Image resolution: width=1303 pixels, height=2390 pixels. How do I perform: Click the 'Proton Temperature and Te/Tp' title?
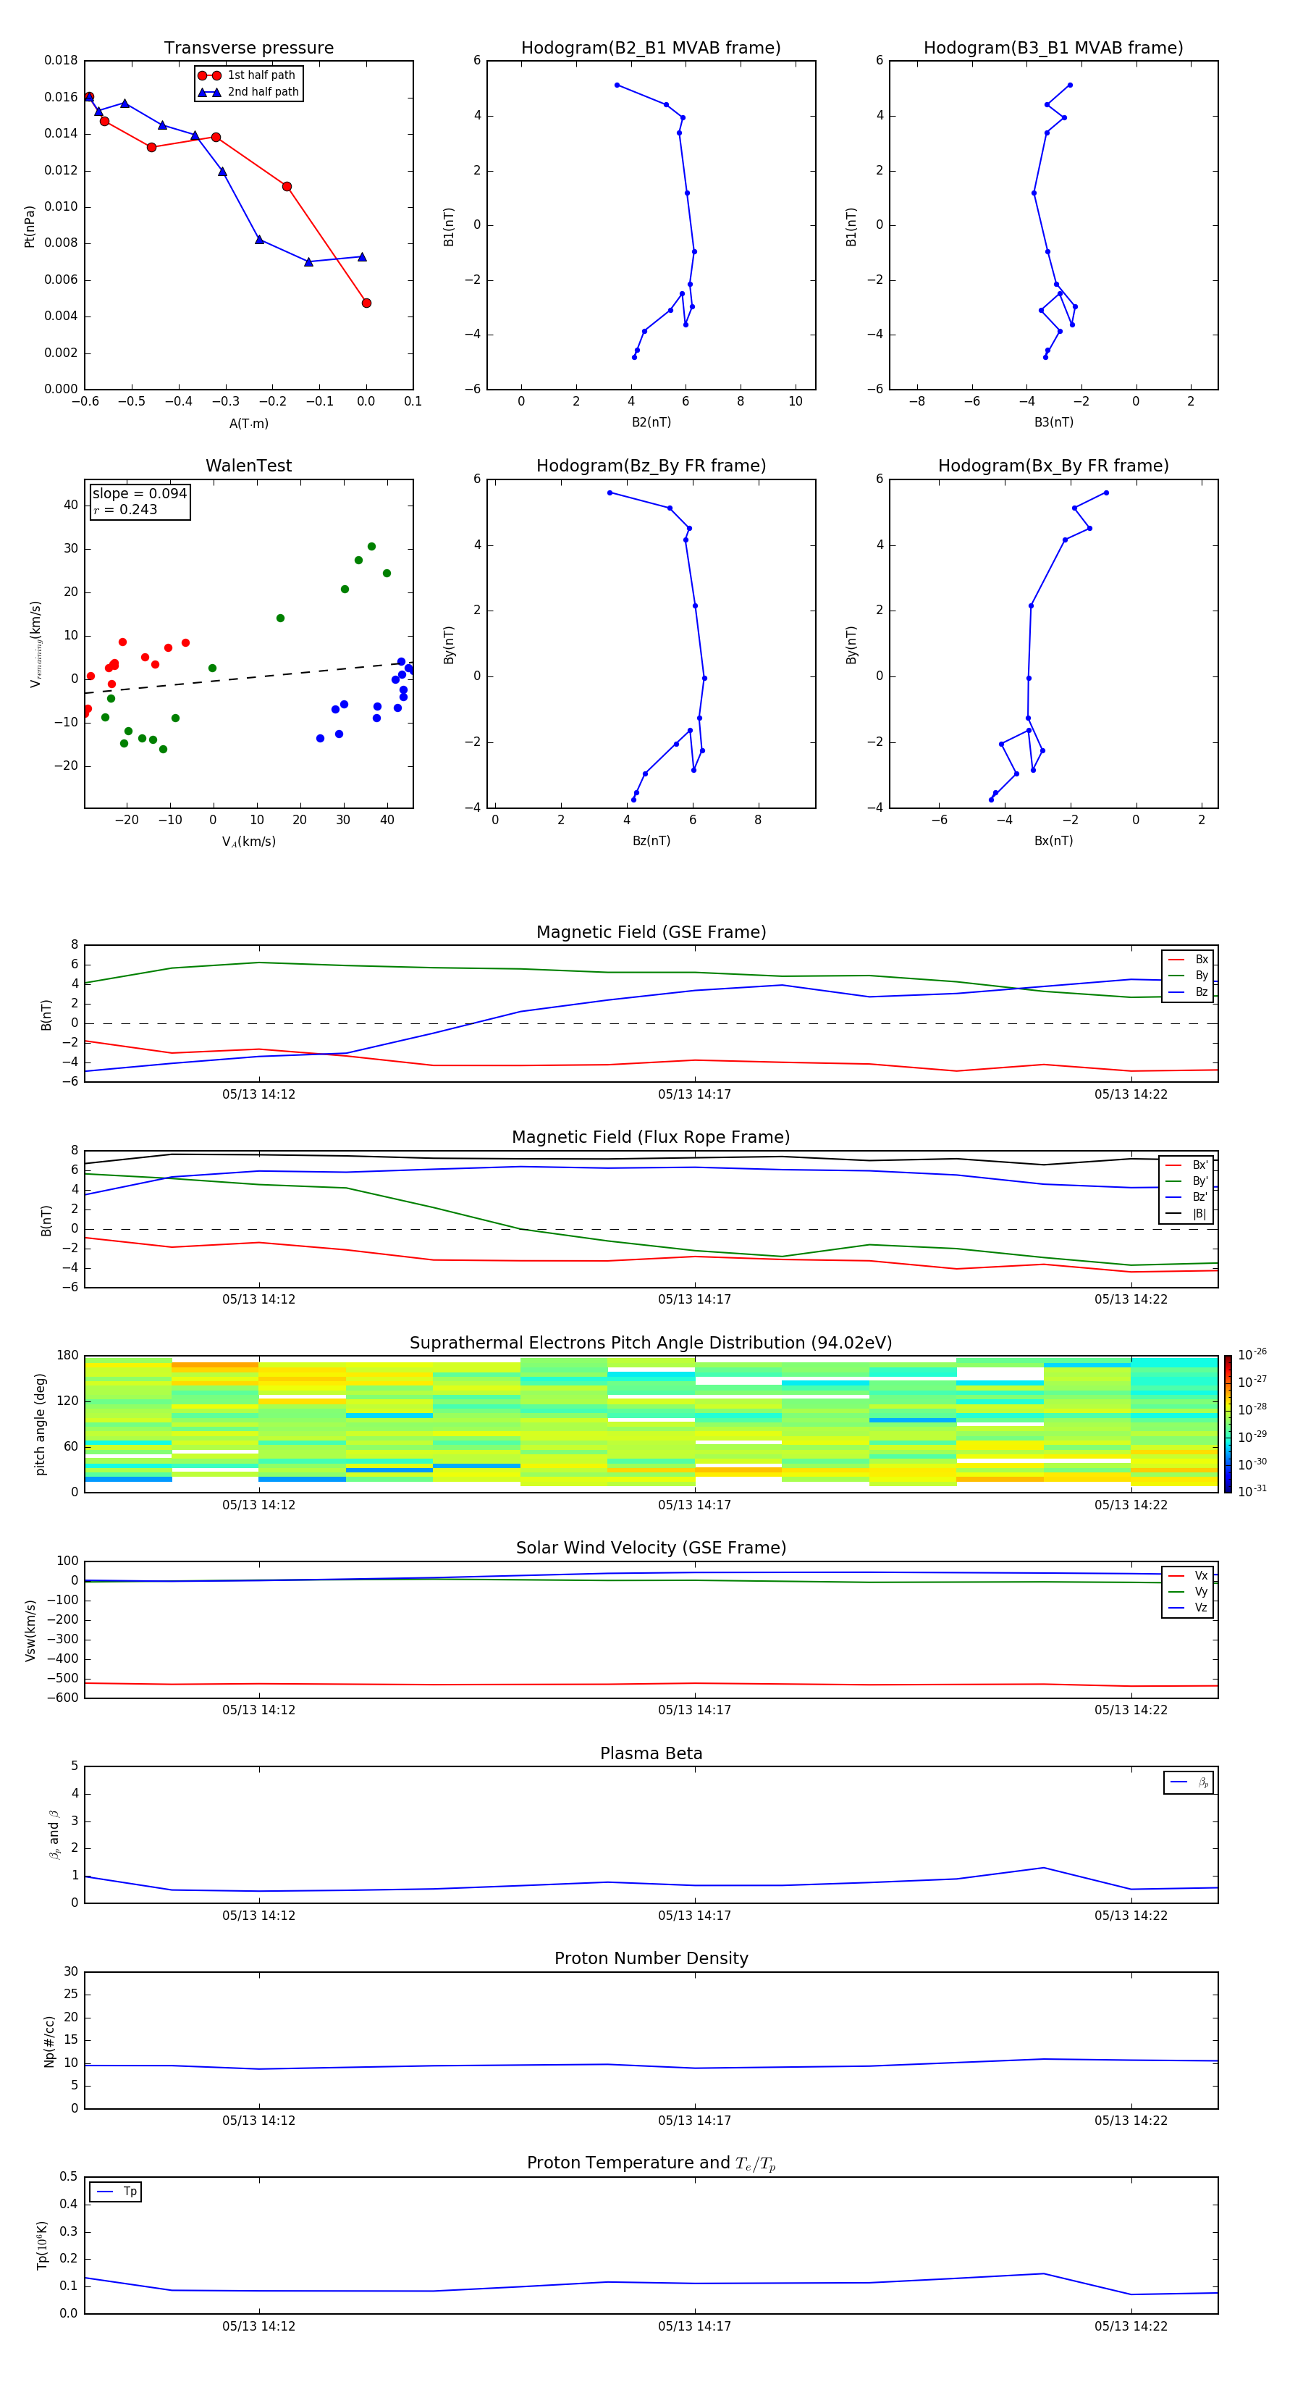(651, 2163)
